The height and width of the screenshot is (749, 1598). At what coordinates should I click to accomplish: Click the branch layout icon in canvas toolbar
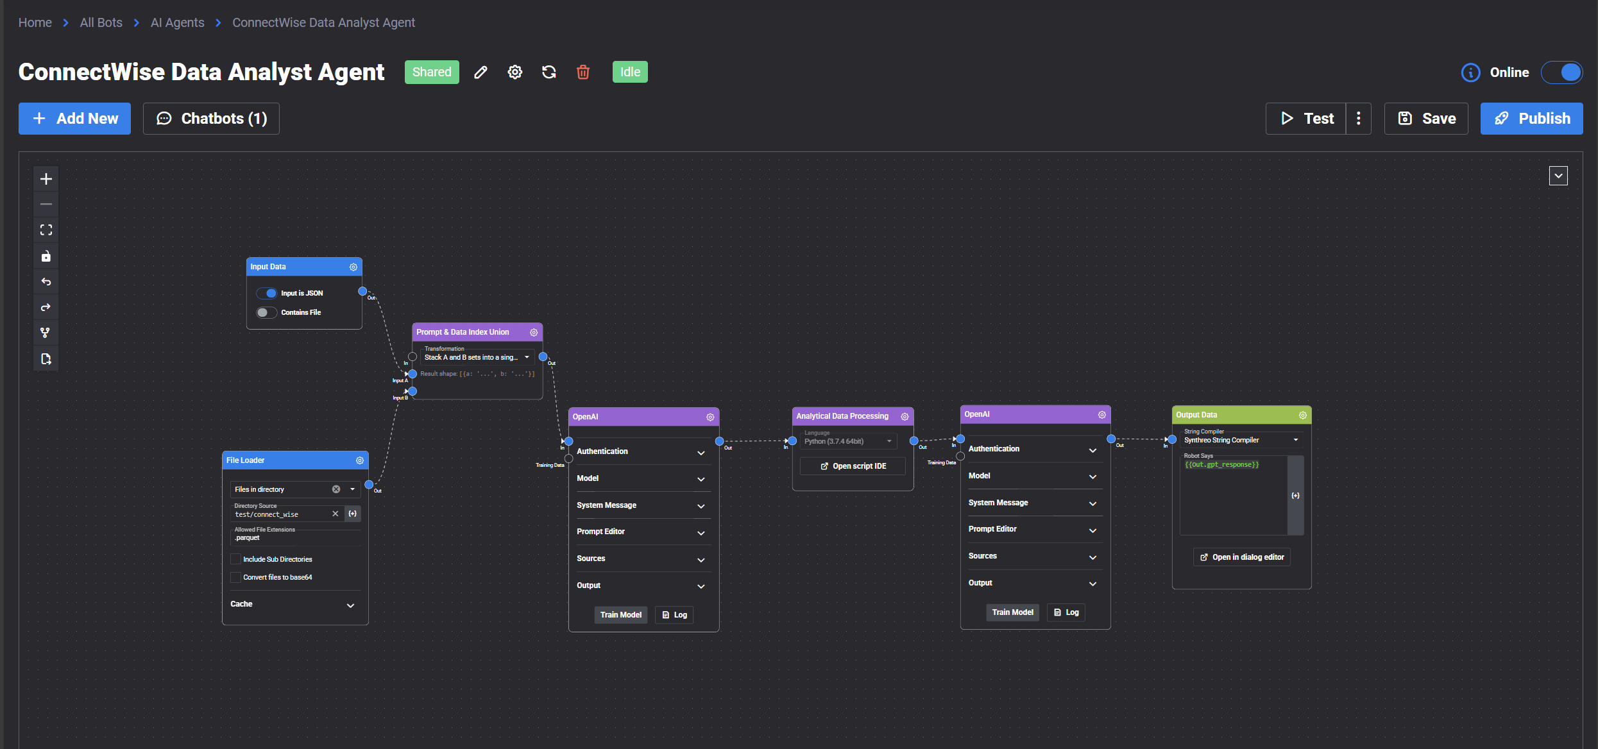click(46, 333)
